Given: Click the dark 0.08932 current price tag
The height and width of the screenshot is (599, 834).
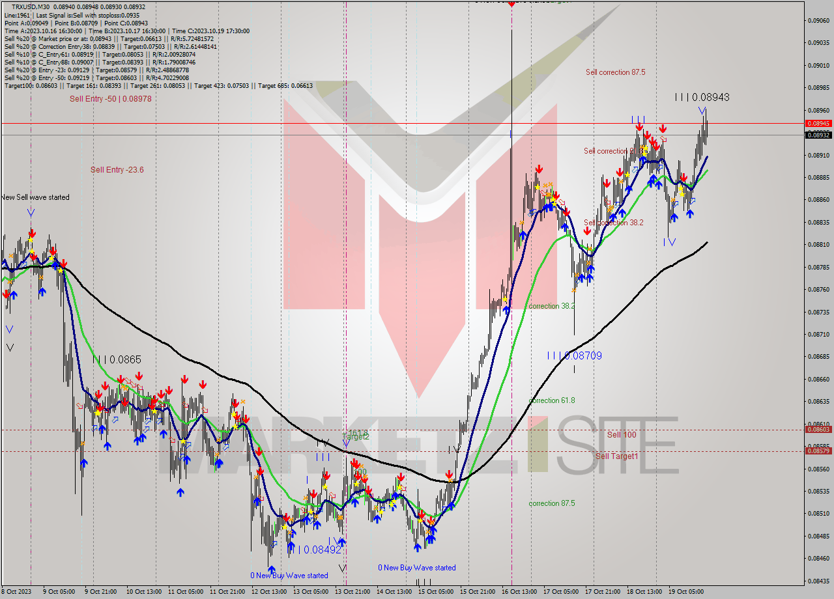Looking at the screenshot, I should coord(818,135).
